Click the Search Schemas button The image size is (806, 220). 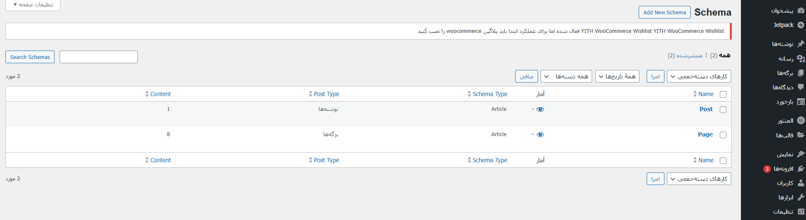(x=30, y=57)
